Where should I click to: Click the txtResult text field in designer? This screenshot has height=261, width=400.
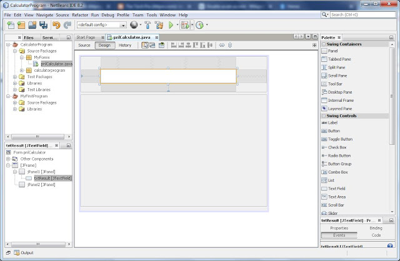(168, 76)
